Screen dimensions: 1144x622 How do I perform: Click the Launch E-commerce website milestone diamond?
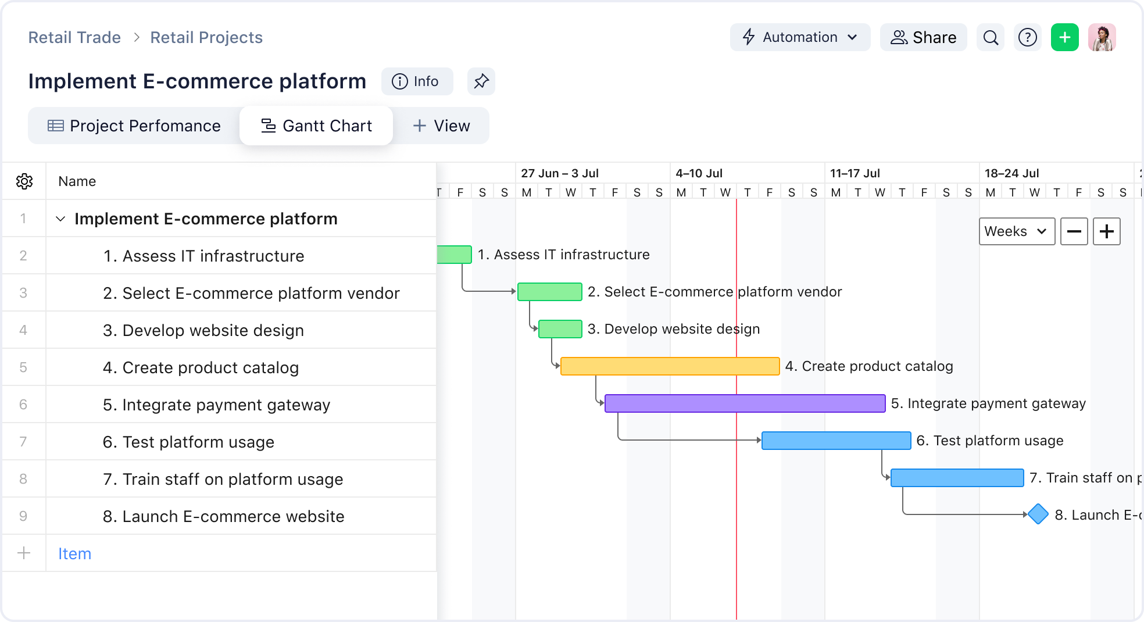pos(1038,514)
